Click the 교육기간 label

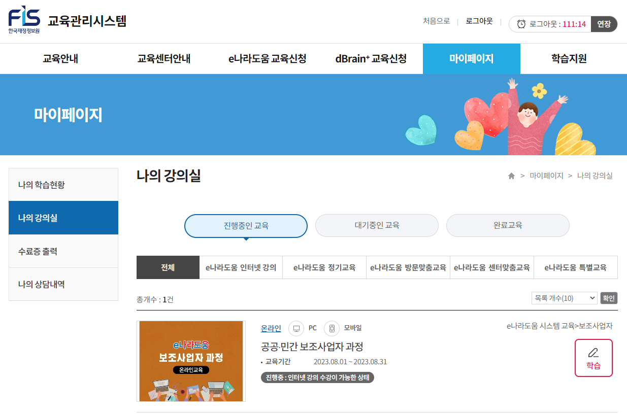(x=278, y=362)
